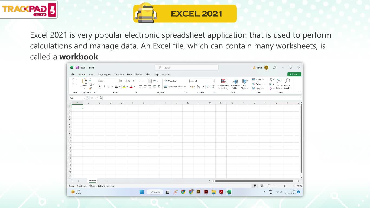Click the Decrease Indent icon
Viewport: 370px width, 208px height.
point(154,87)
